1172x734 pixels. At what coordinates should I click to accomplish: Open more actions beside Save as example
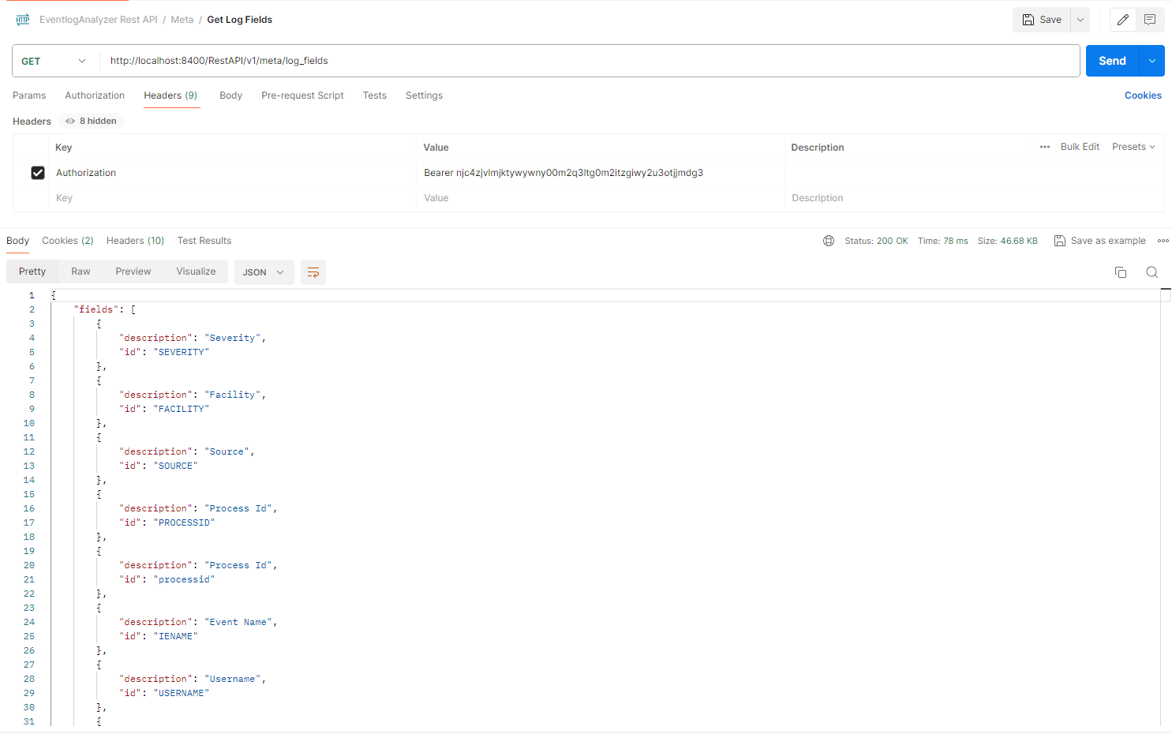pyautogui.click(x=1163, y=241)
